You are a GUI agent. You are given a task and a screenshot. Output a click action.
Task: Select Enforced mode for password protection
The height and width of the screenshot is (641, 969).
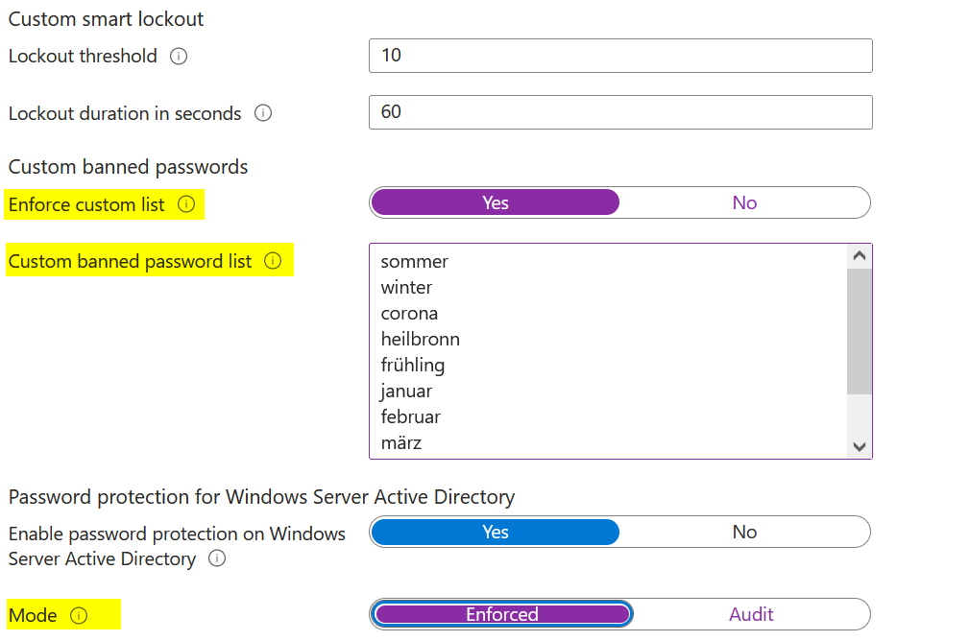(501, 614)
